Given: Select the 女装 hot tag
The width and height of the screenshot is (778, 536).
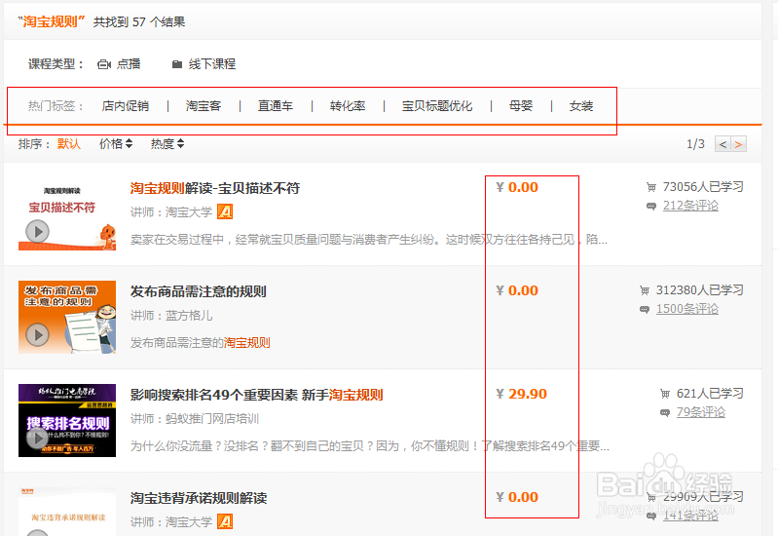Looking at the screenshot, I should [x=581, y=106].
